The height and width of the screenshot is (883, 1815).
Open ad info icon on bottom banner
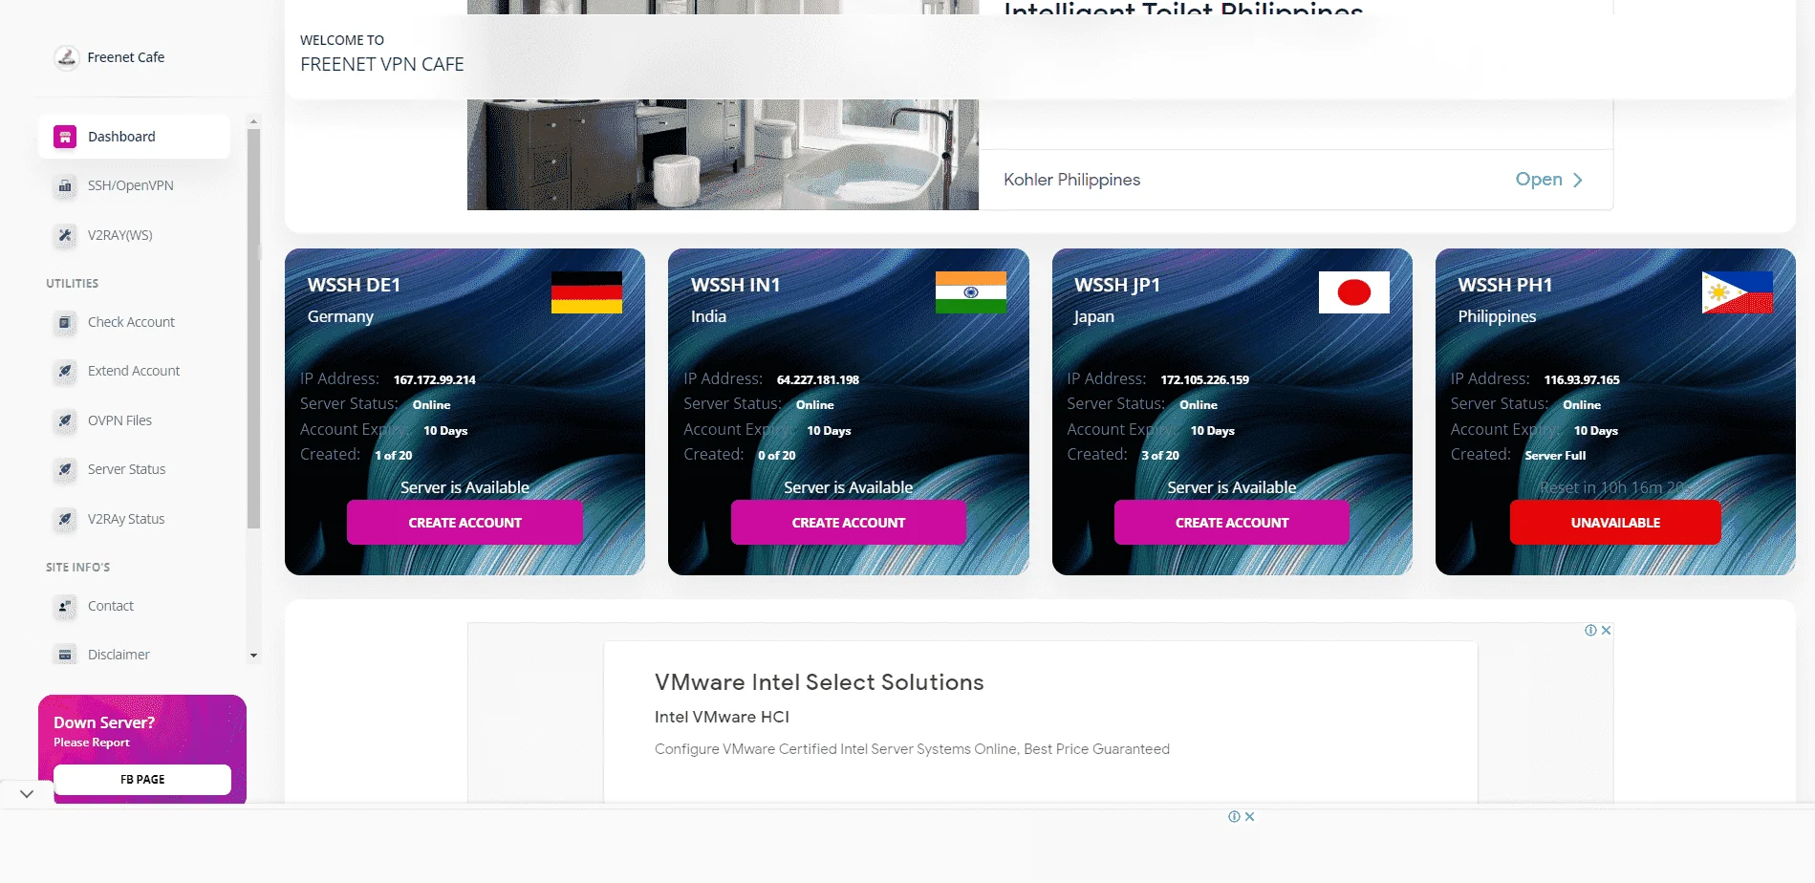(1234, 817)
